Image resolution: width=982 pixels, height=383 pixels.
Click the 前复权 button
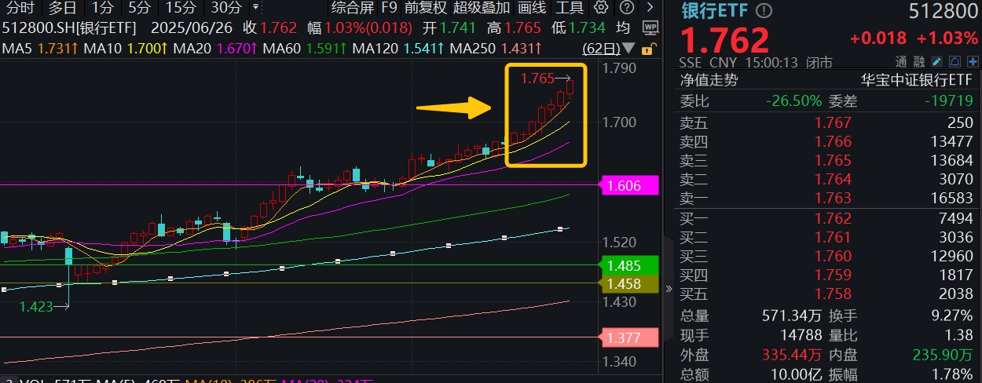tap(425, 9)
